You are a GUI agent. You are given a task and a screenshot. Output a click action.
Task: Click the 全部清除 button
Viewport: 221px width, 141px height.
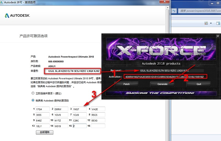click(44, 132)
